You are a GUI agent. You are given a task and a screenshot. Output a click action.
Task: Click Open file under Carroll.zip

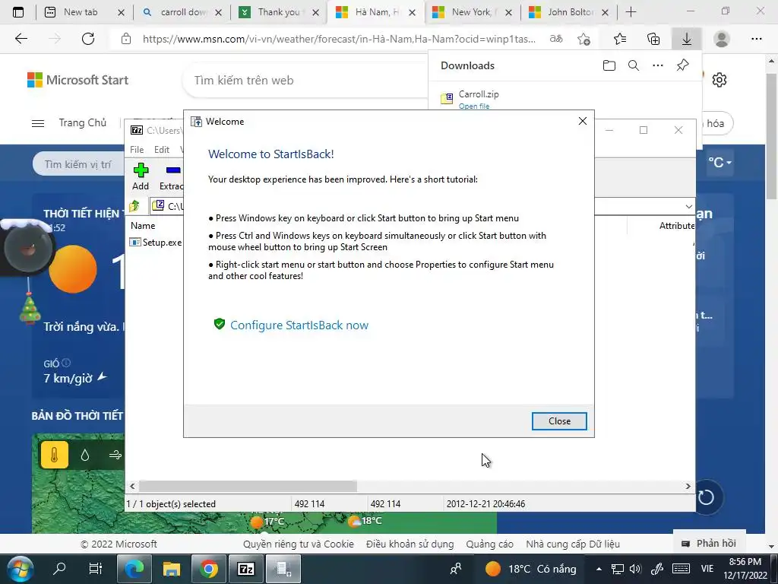(x=474, y=106)
